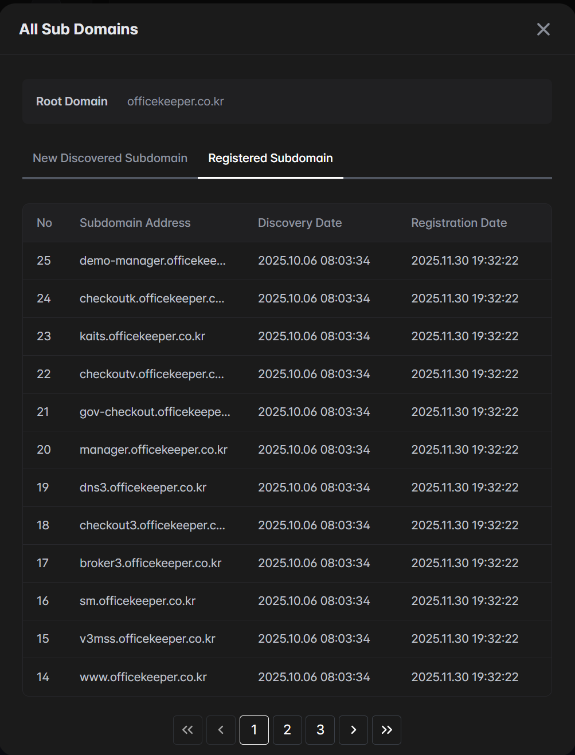Click the truncated demo-manager subdomain address

coord(152,261)
